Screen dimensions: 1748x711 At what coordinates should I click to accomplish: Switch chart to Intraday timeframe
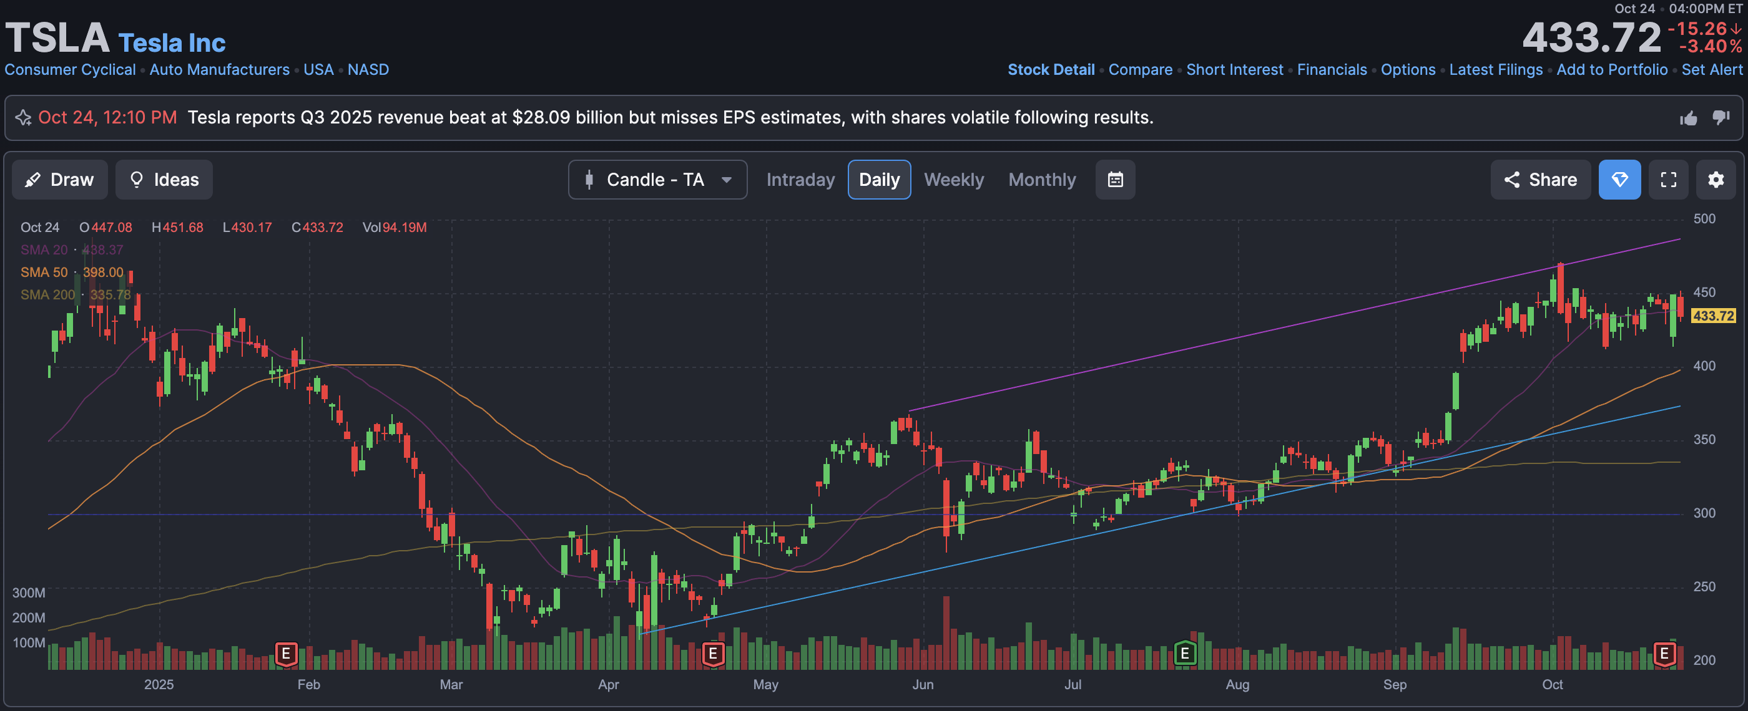(x=800, y=180)
